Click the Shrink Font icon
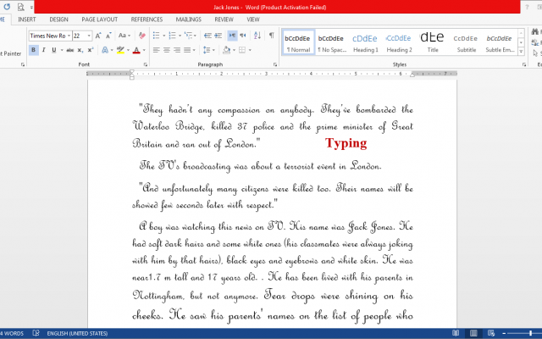Viewport: 542px width, 339px height. pos(109,36)
